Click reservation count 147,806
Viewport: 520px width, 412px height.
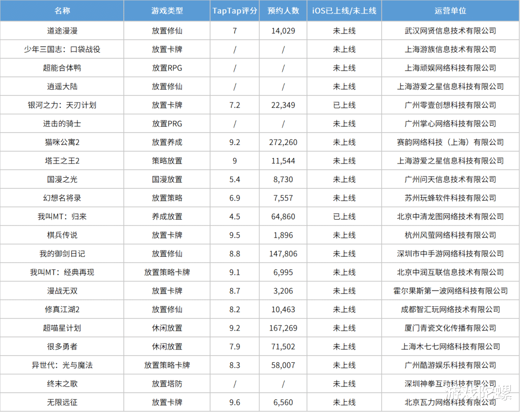pos(283,254)
